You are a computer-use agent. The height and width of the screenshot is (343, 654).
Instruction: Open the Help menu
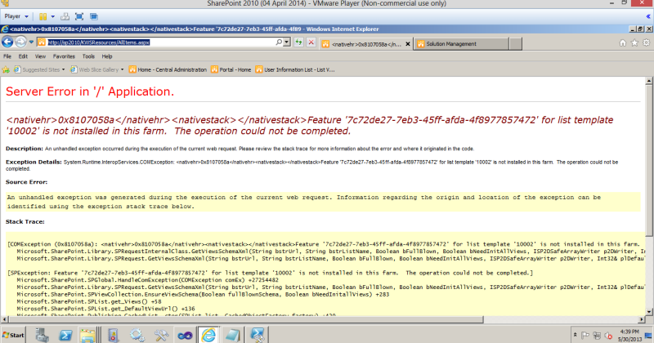107,56
